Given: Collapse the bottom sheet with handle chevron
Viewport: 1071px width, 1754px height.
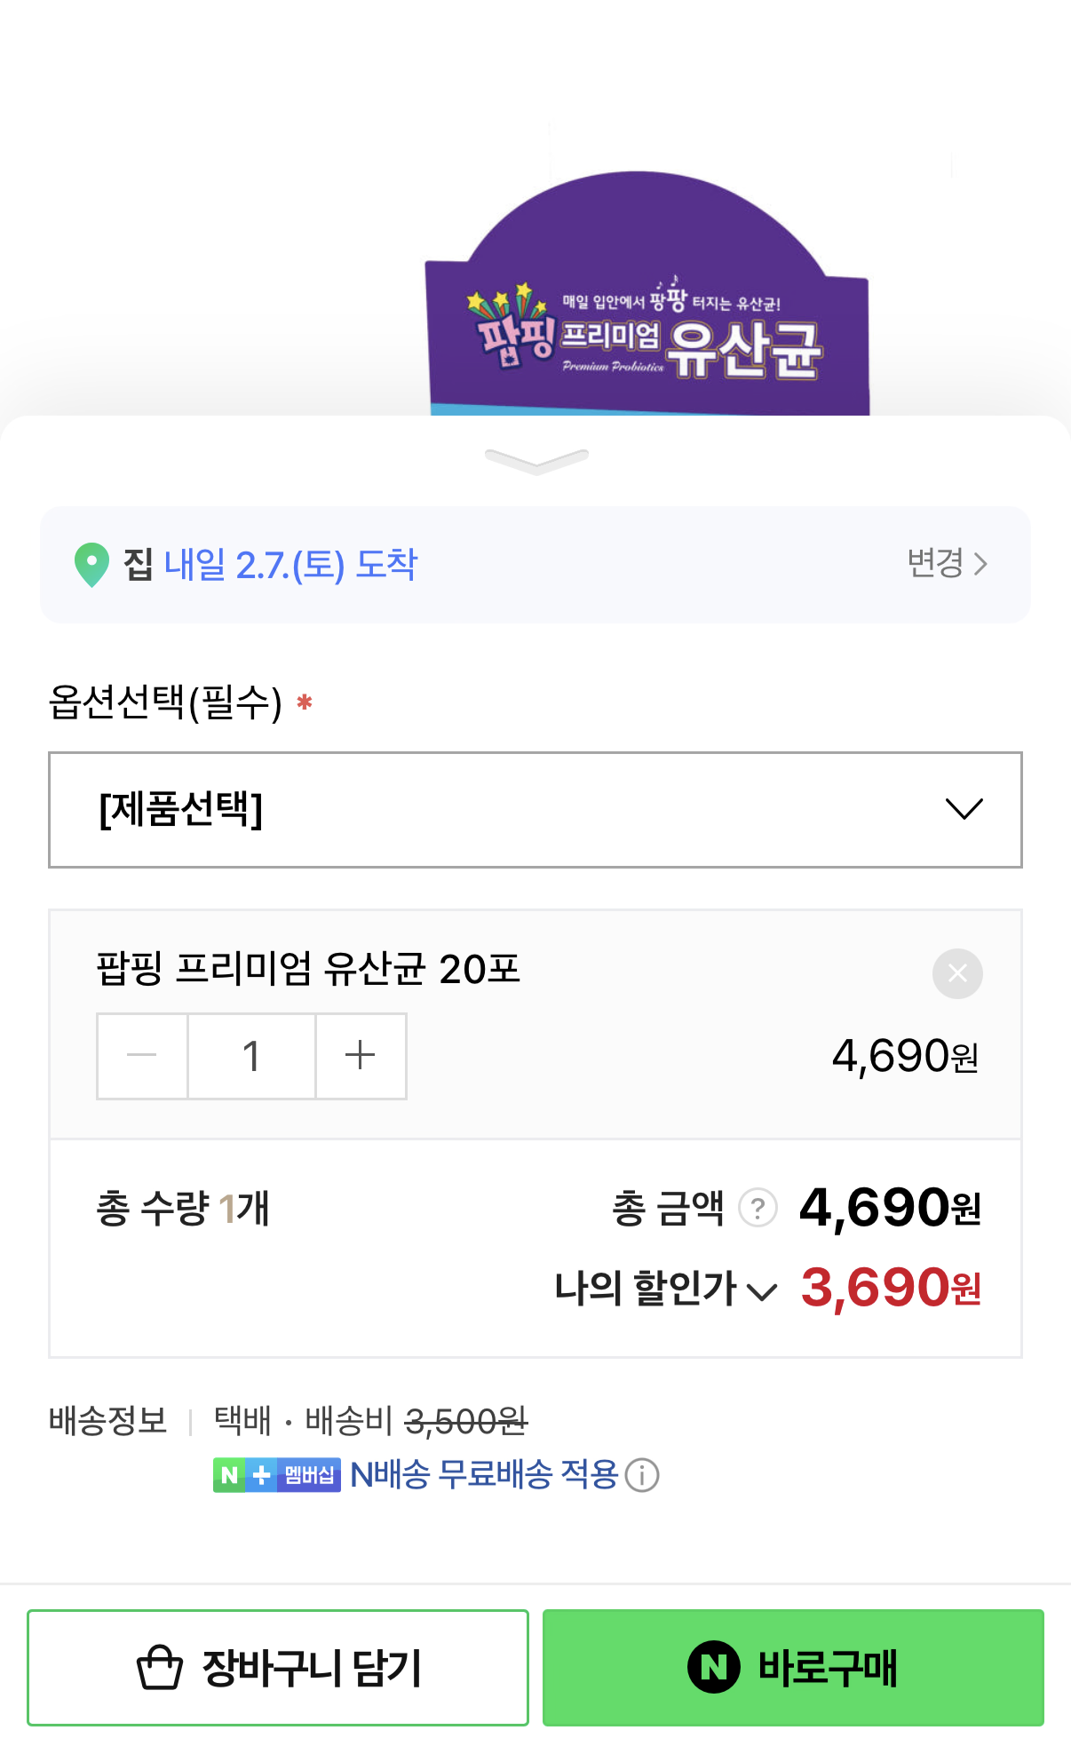Looking at the screenshot, I should pos(535,461).
